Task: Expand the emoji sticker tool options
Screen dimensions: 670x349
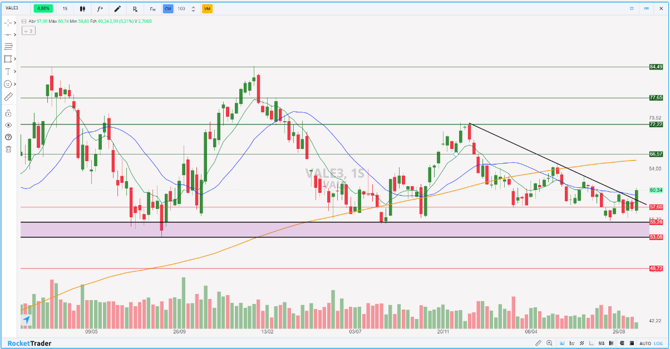Action: click(15, 84)
